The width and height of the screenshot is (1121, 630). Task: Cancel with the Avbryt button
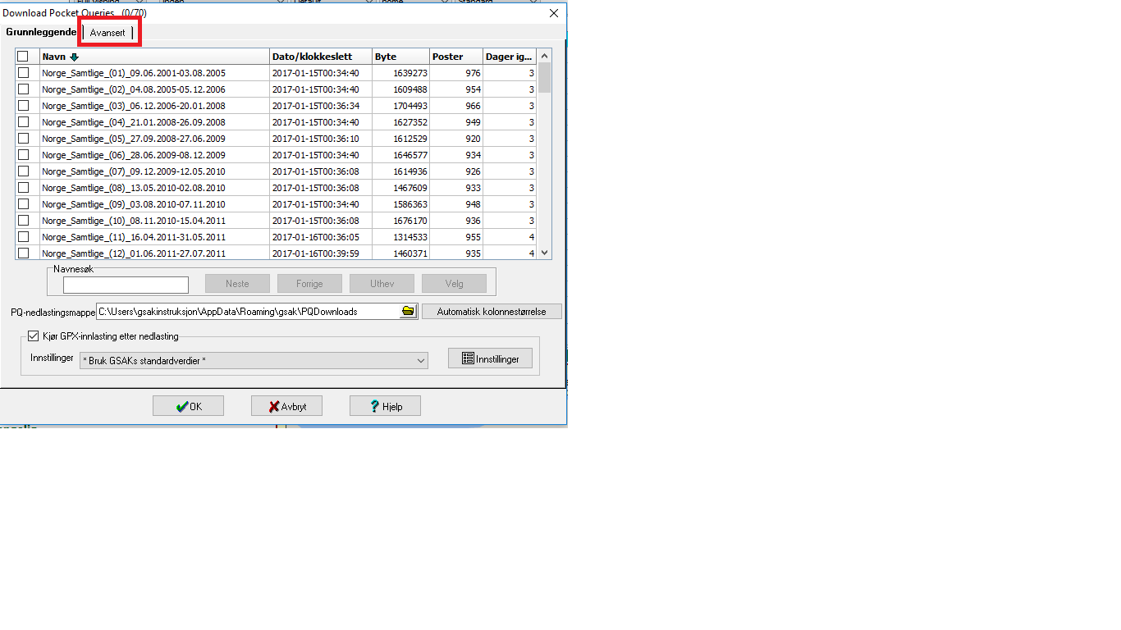click(286, 406)
